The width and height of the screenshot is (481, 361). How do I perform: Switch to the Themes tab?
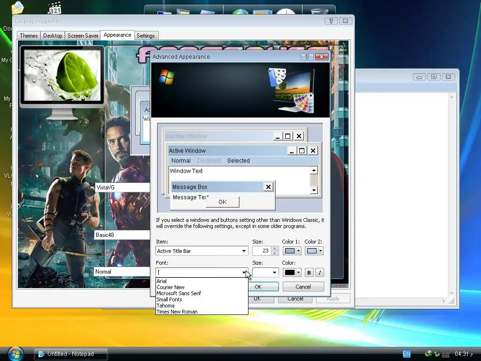pyautogui.click(x=29, y=36)
